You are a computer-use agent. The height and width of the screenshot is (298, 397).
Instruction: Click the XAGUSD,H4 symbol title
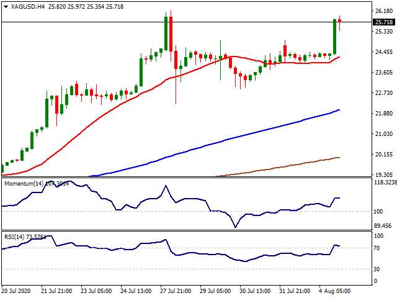[27, 7]
